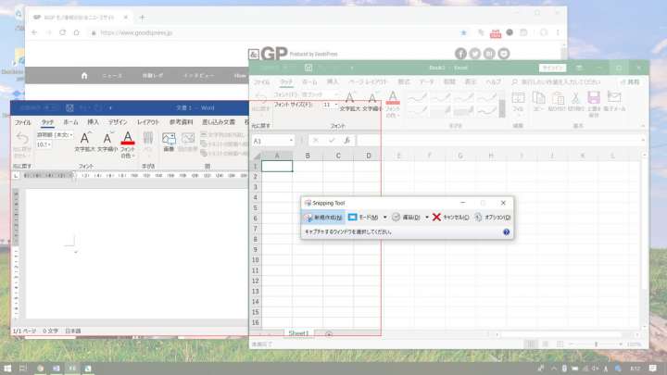This screenshot has width=667, height=375.
Task: Open the notification center icon in taskbar
Action: pos(653,369)
